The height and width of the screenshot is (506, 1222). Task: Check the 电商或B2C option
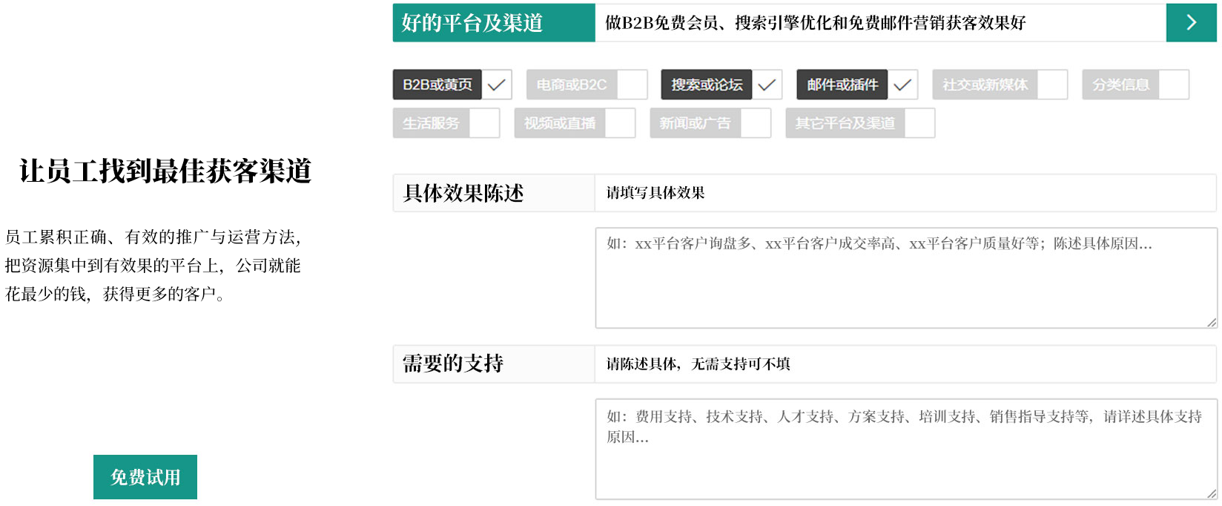point(632,85)
